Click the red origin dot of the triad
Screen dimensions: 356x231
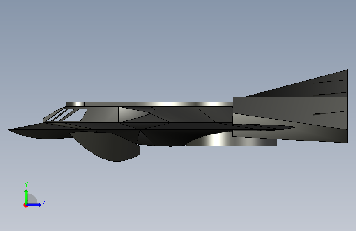(25, 205)
